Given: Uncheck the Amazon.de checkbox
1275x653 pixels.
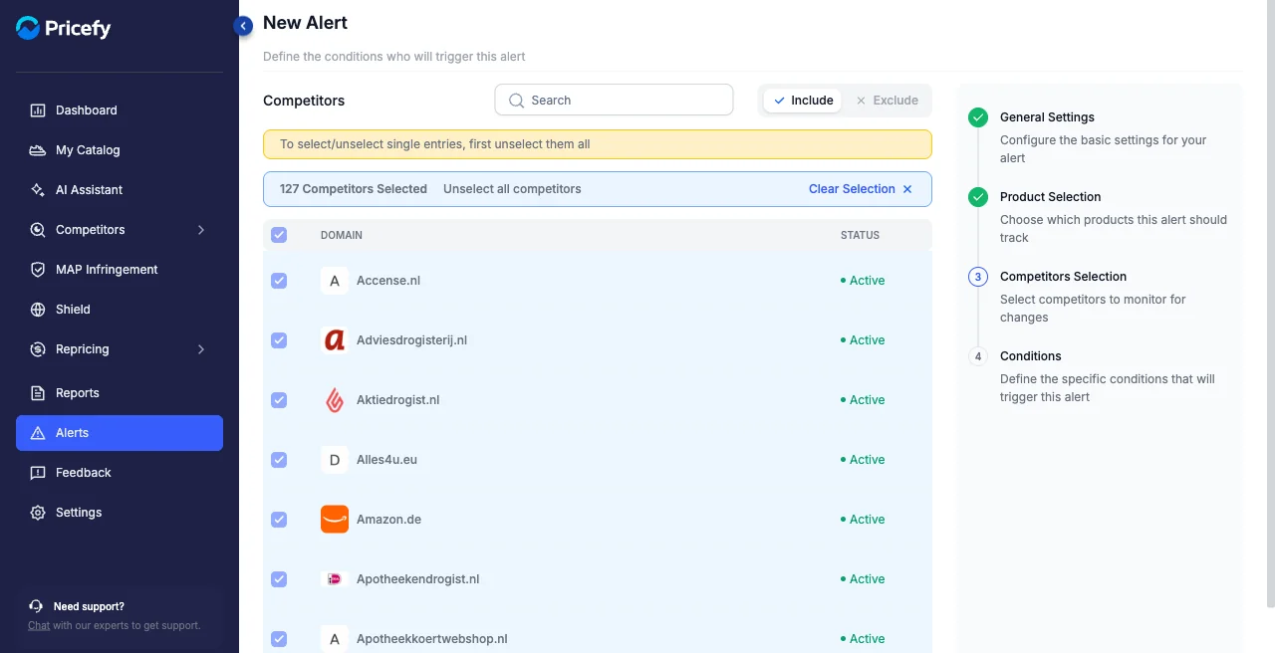Looking at the screenshot, I should tap(279, 520).
